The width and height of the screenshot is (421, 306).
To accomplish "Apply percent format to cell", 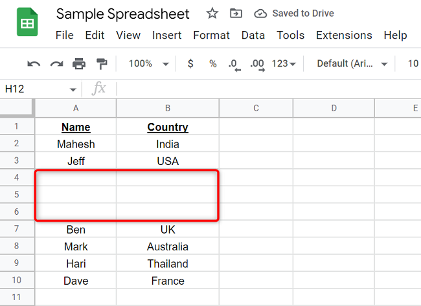I will click(x=212, y=63).
